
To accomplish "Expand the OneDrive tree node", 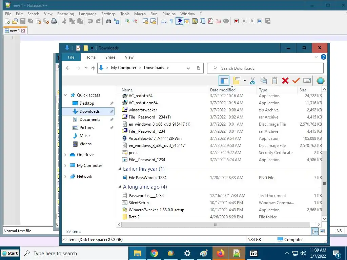I will tap(65, 155).
